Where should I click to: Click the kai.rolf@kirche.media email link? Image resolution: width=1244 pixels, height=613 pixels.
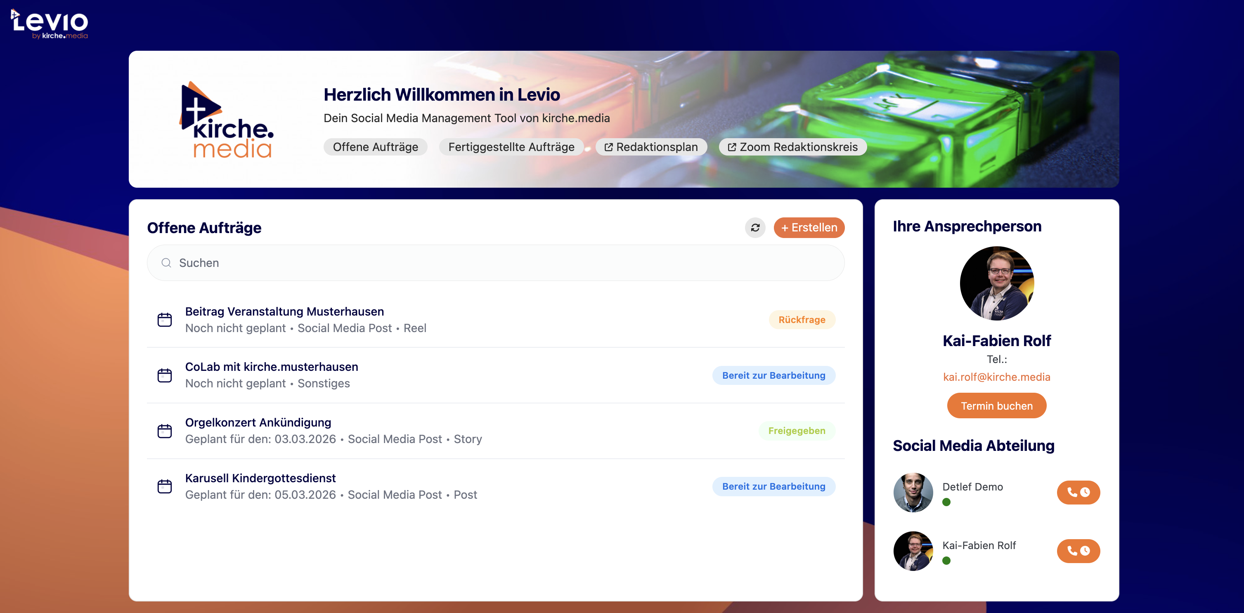click(x=996, y=377)
